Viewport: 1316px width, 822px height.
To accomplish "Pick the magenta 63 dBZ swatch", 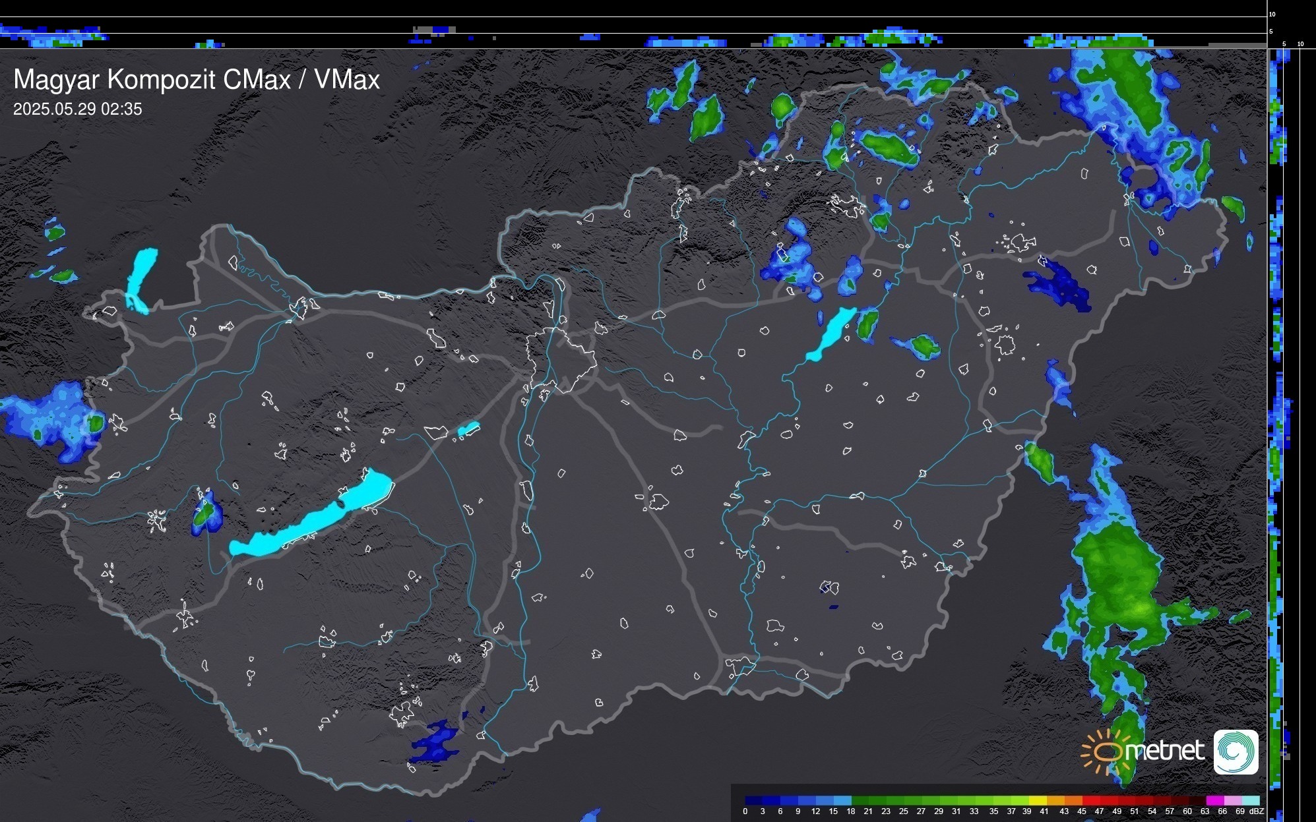I will (x=1214, y=800).
